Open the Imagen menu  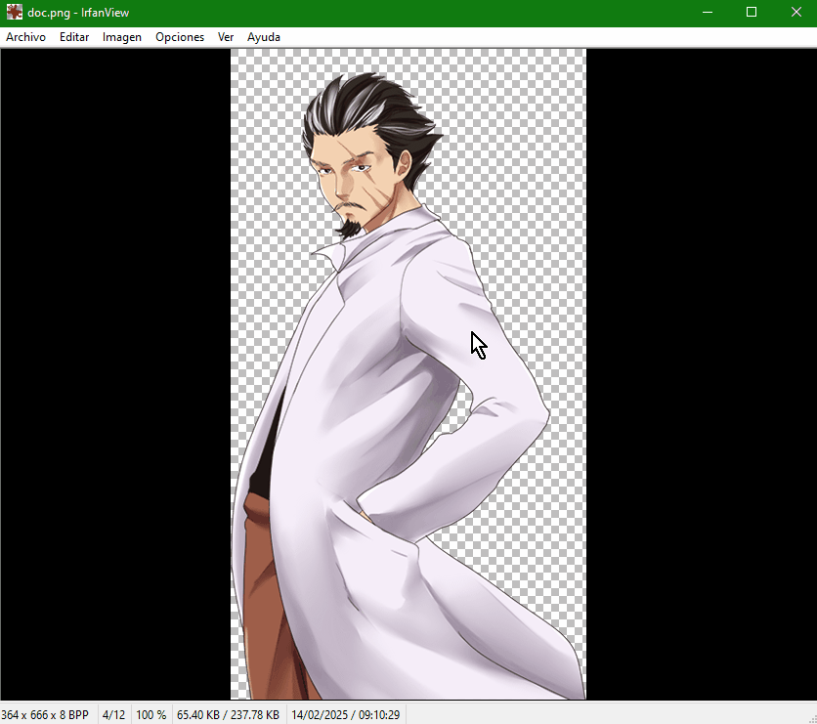122,37
